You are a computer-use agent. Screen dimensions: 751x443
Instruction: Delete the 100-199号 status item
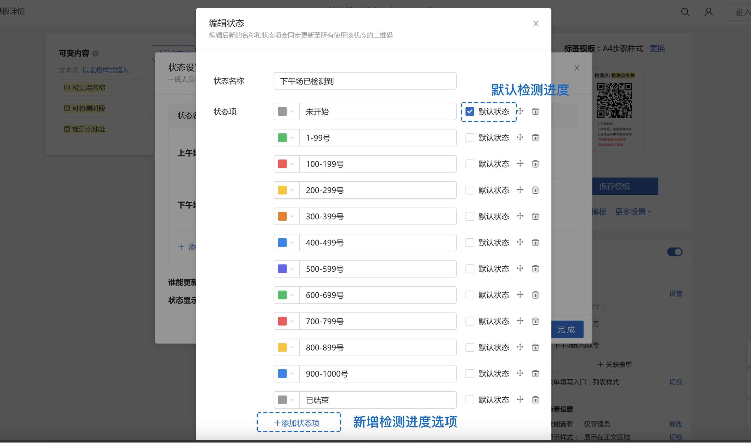coord(535,164)
